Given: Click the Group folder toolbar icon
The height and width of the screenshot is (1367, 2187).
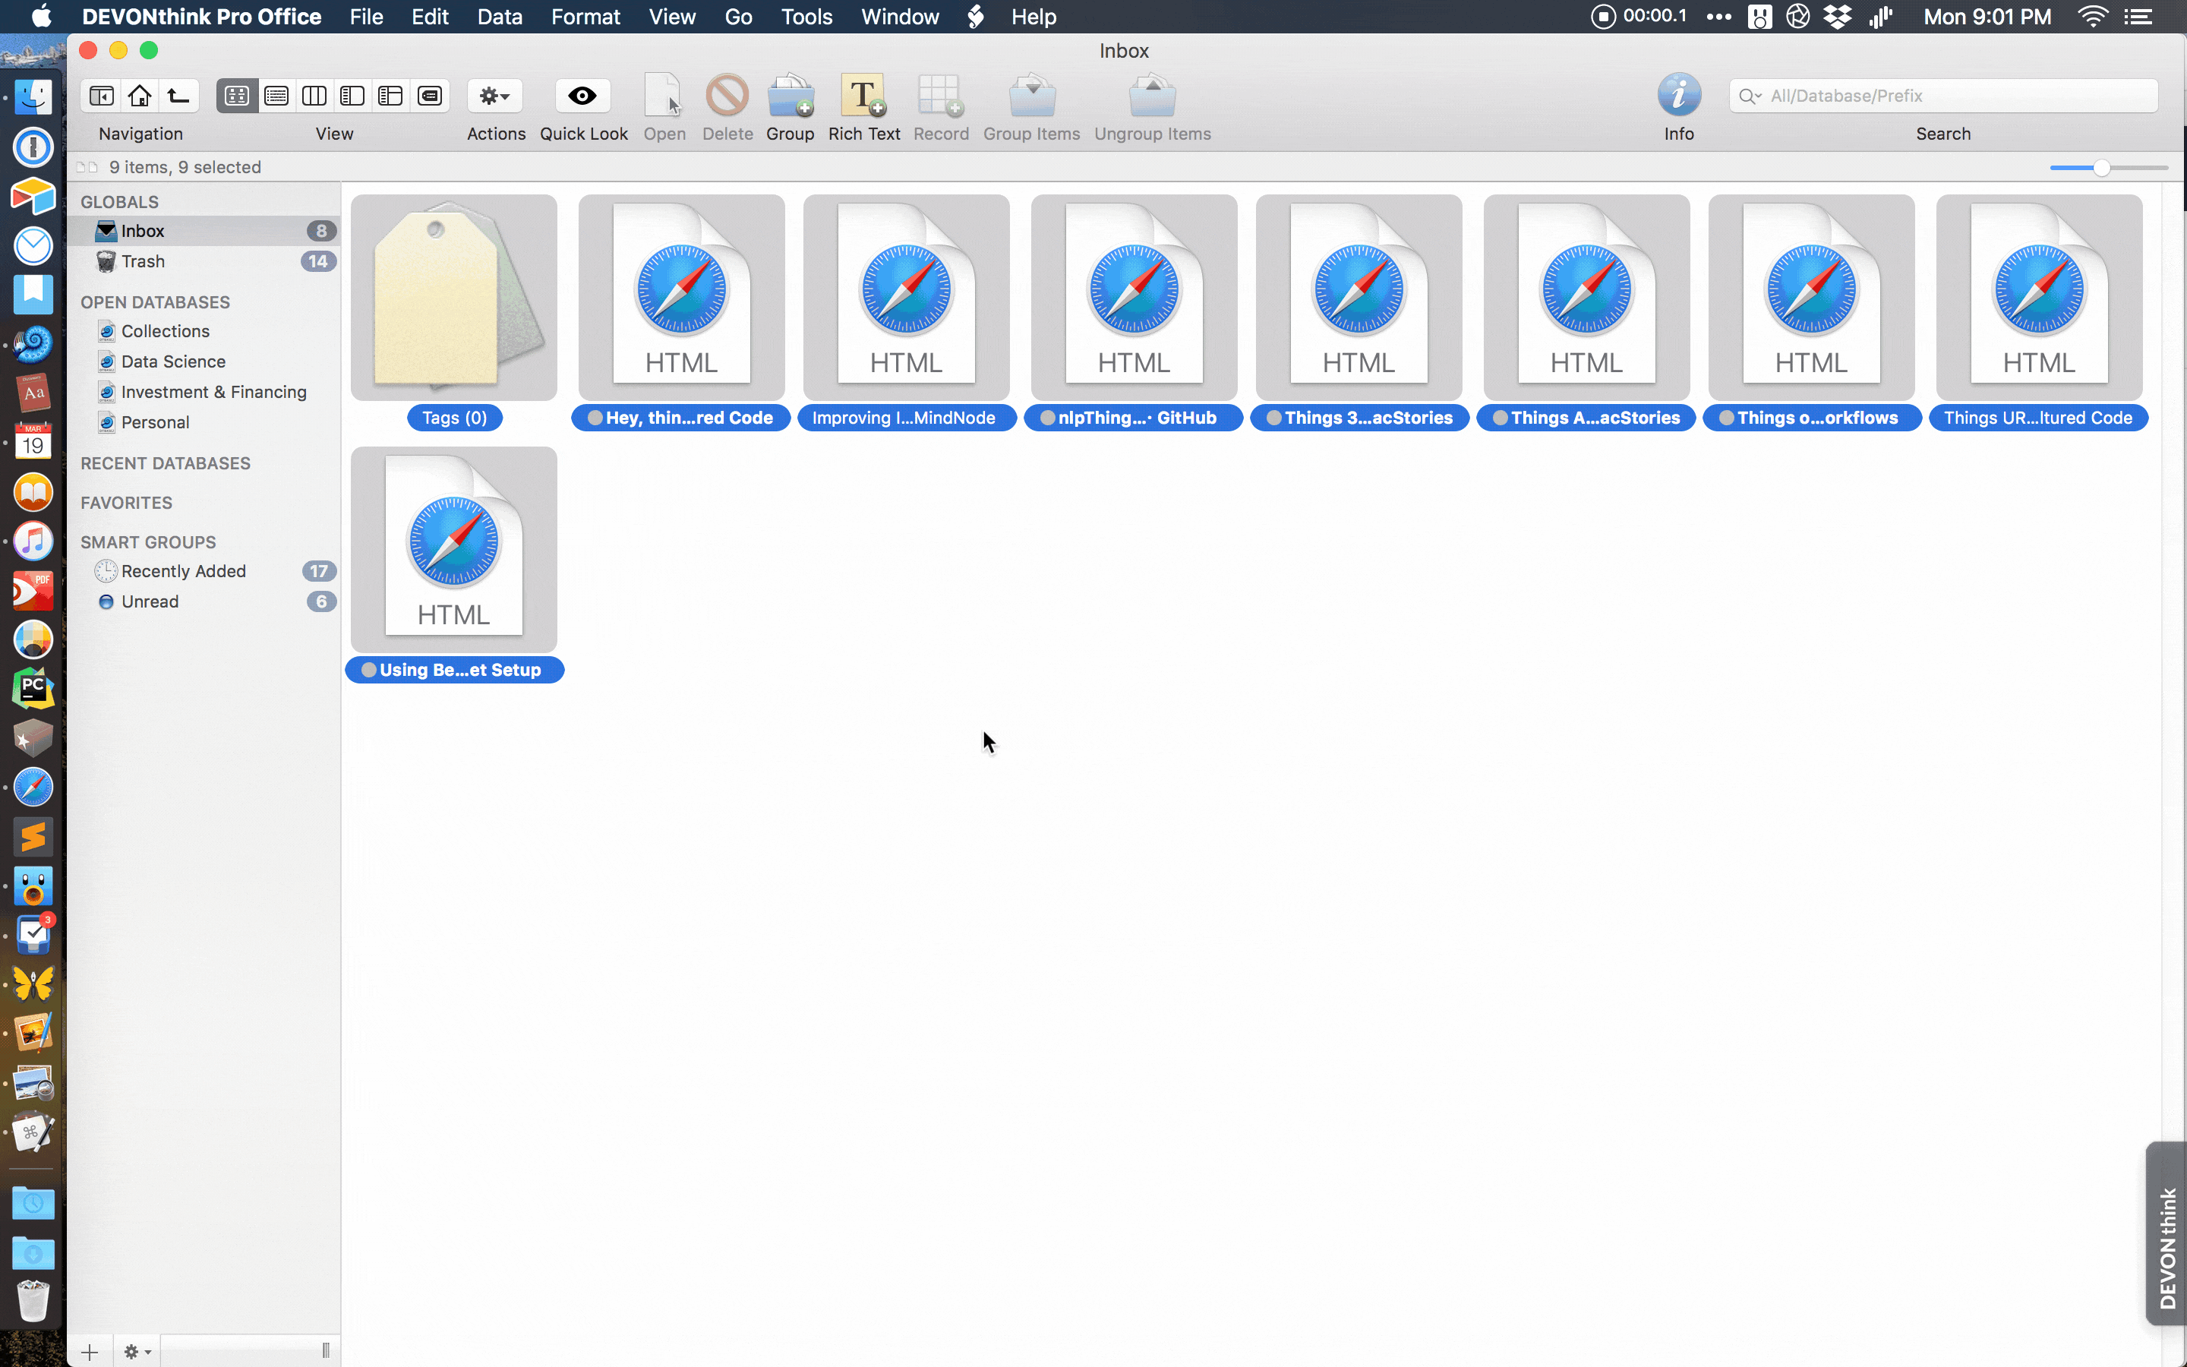Looking at the screenshot, I should [x=790, y=96].
